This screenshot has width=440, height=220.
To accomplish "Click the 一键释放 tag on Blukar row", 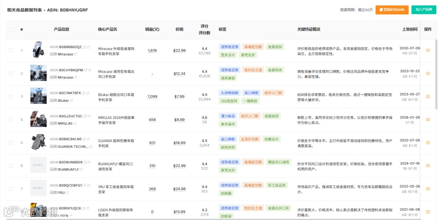I will coord(250,101).
